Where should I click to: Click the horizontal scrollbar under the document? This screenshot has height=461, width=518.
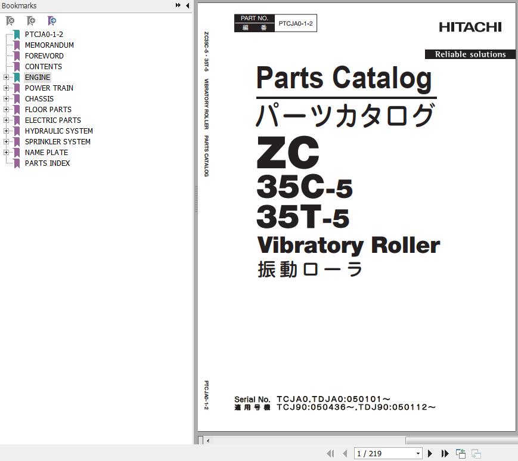coord(461,441)
